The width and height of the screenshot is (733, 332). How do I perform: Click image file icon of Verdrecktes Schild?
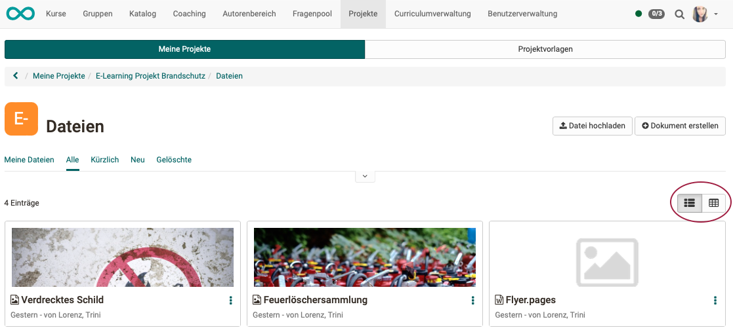(14, 300)
